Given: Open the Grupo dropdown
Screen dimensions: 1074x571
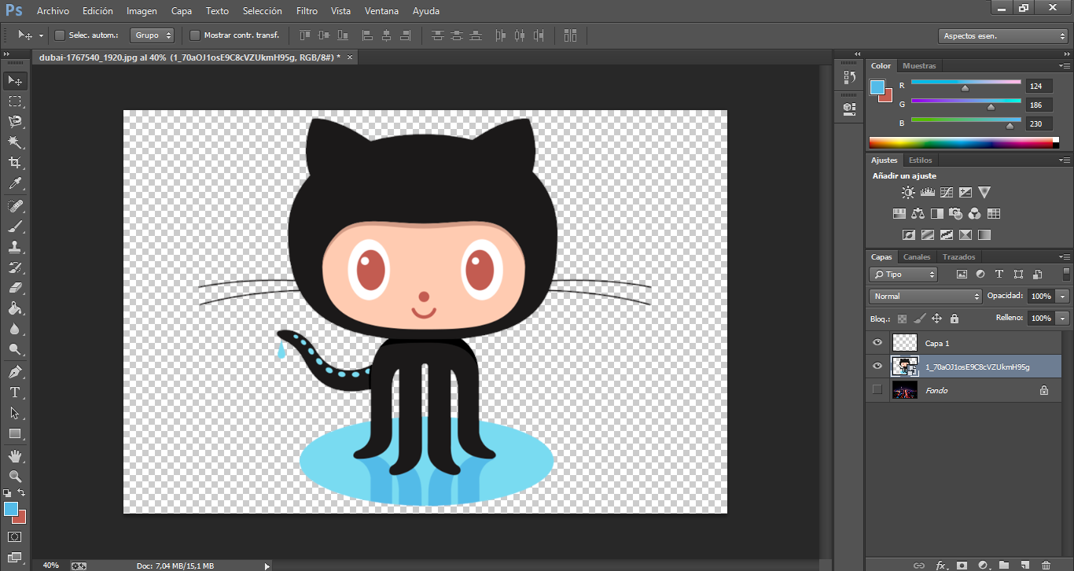Looking at the screenshot, I should [x=153, y=35].
